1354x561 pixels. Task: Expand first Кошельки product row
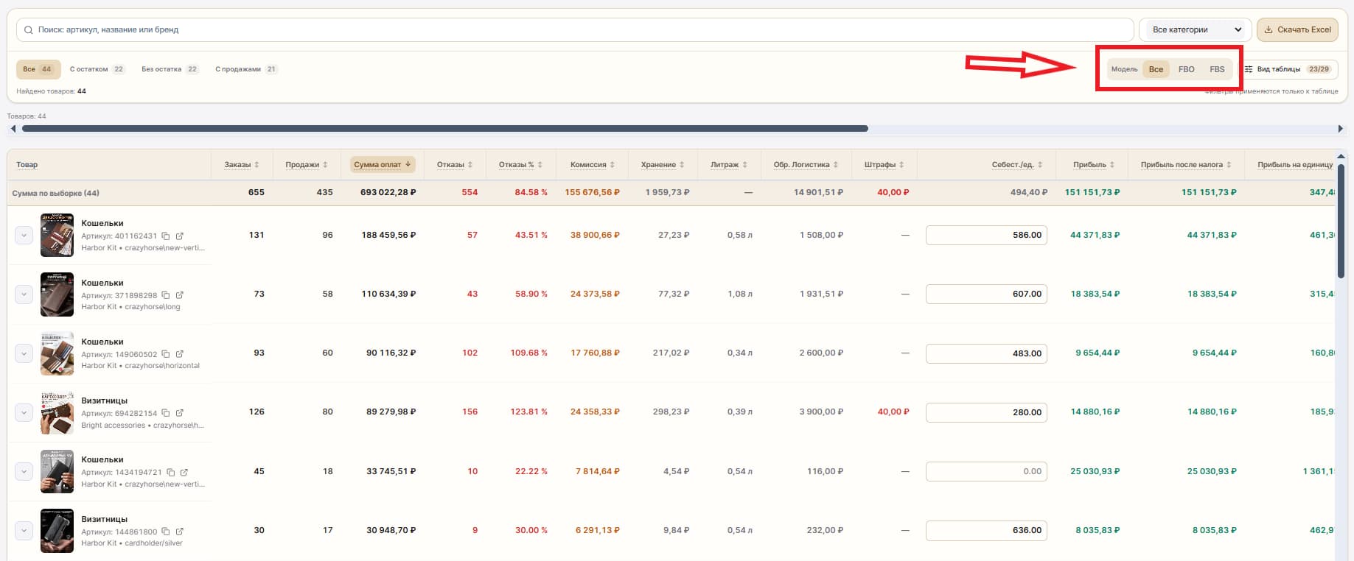(x=24, y=236)
